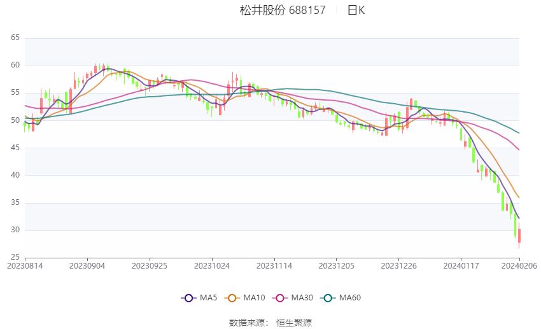Toggle the MA60 teal legend circle icon
This screenshot has width=541, height=329.
click(328, 298)
